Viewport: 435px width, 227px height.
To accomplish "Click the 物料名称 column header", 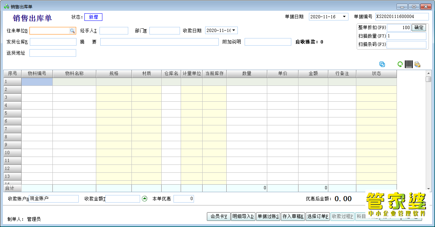I will pyautogui.click(x=74, y=74).
